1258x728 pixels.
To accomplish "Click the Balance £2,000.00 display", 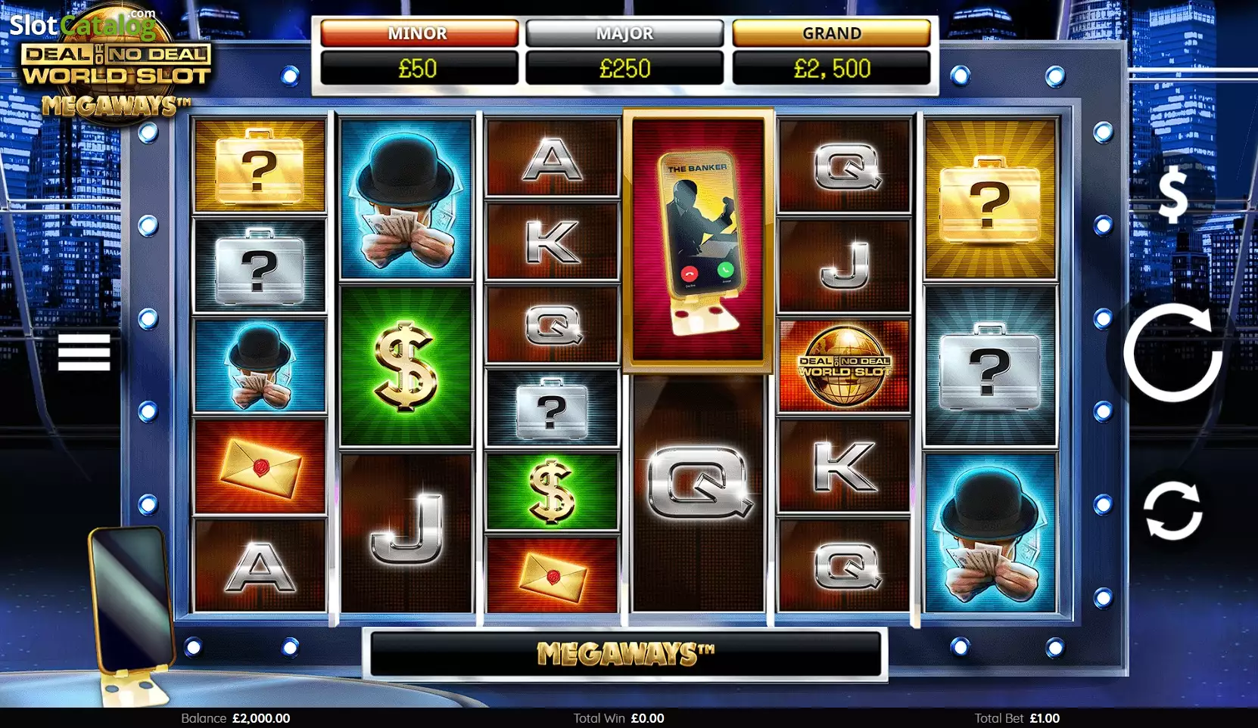I will pyautogui.click(x=235, y=718).
